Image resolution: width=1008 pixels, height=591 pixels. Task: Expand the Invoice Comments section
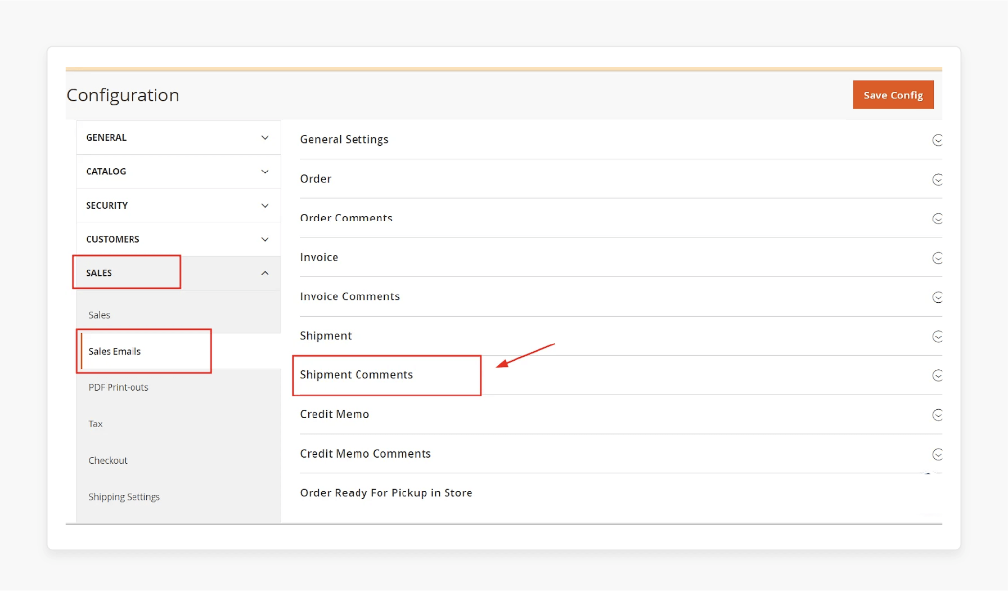pos(621,297)
